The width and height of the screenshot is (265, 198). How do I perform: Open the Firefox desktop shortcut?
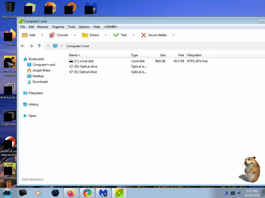10,37
